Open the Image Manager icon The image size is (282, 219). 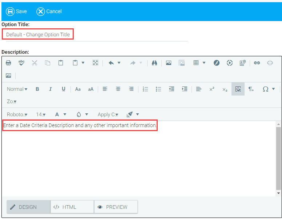coord(169,63)
